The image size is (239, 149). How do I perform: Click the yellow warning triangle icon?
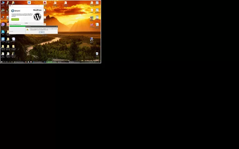pos(27,30)
